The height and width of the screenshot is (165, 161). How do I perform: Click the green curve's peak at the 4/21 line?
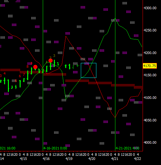(x=115, y=18)
